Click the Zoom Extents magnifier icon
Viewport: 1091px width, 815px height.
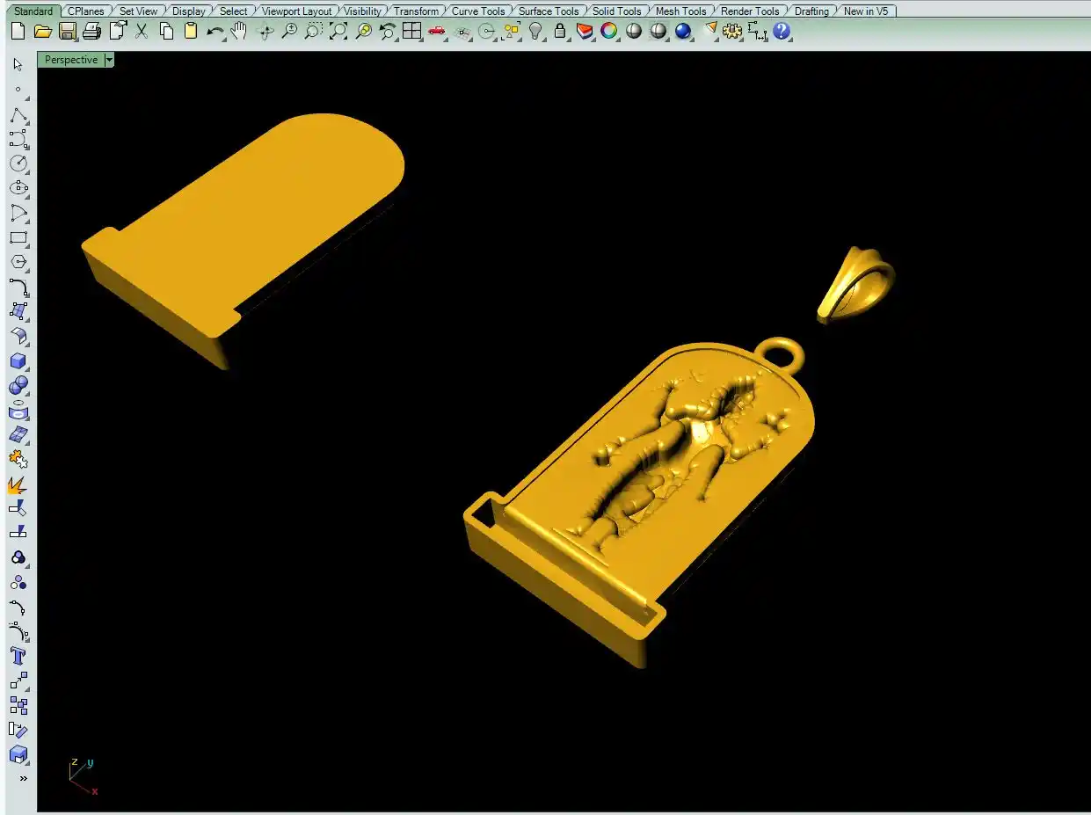pos(338,32)
